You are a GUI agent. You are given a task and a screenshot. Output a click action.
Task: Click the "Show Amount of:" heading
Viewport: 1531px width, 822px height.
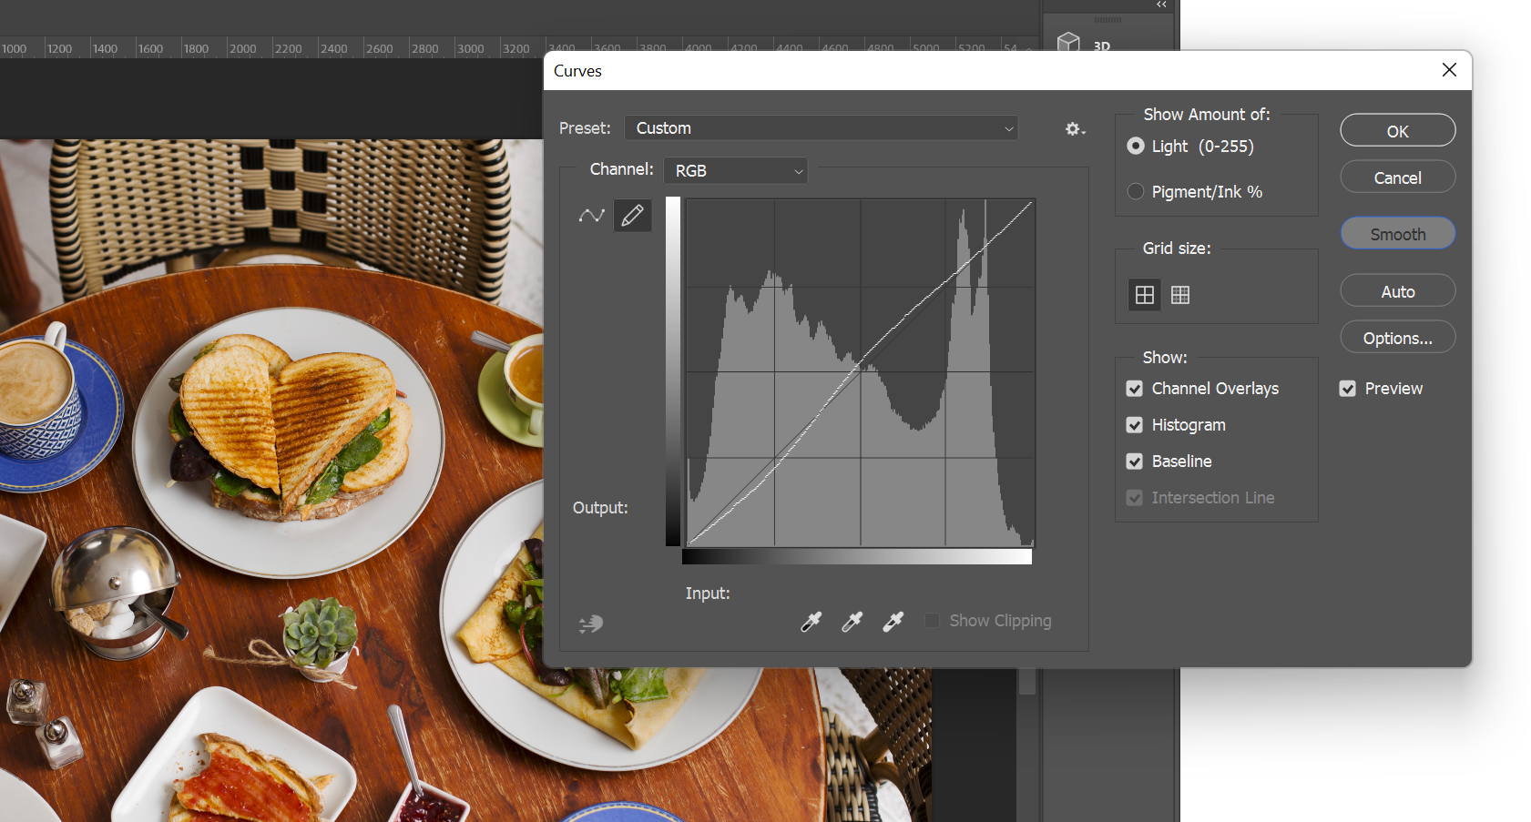1207,115
